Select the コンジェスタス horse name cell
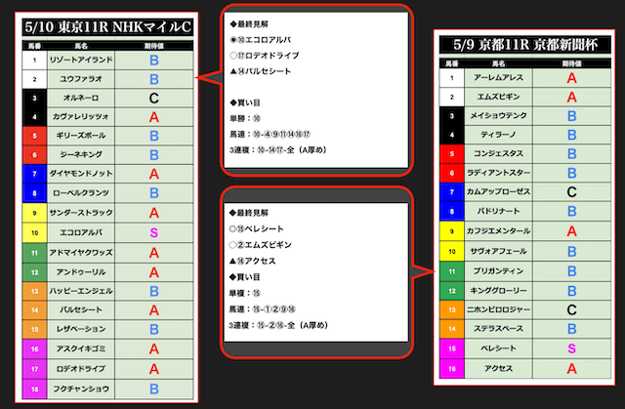Image resolution: width=625 pixels, height=409 pixels. [x=498, y=153]
